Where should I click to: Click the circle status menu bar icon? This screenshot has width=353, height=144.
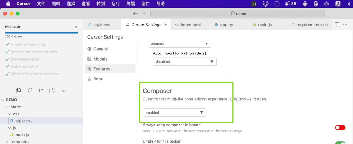click(x=277, y=4)
